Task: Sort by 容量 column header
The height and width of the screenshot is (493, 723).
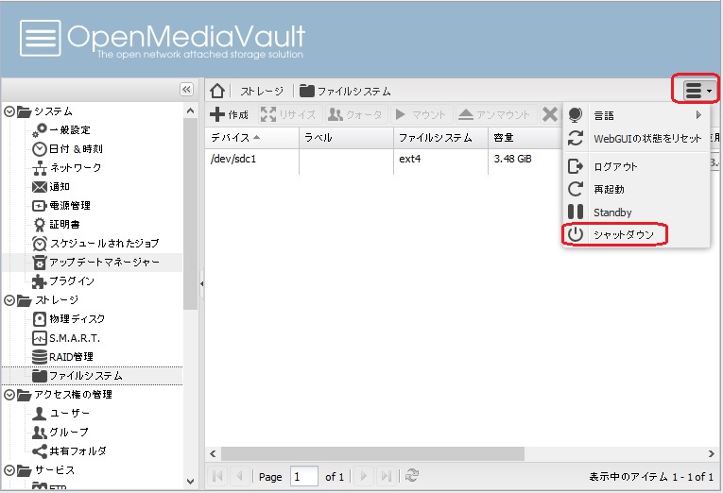Action: pos(525,137)
